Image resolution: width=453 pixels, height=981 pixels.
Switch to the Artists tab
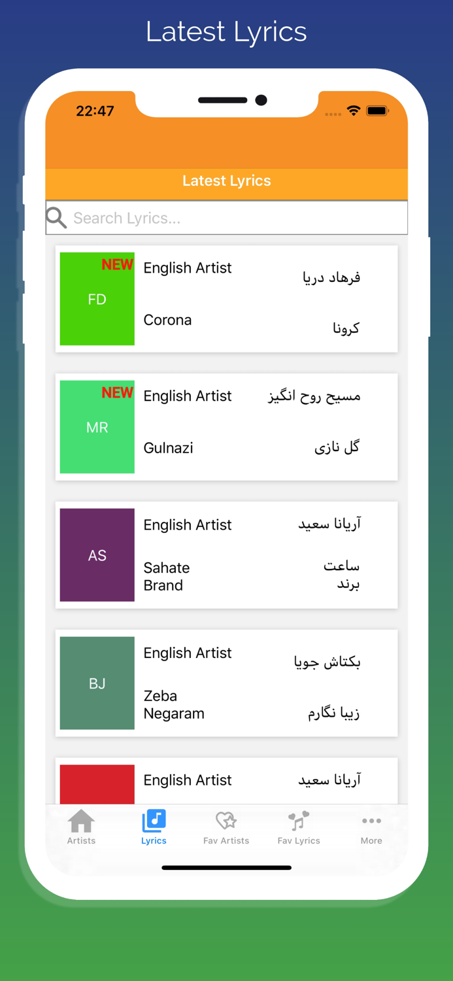(80, 827)
